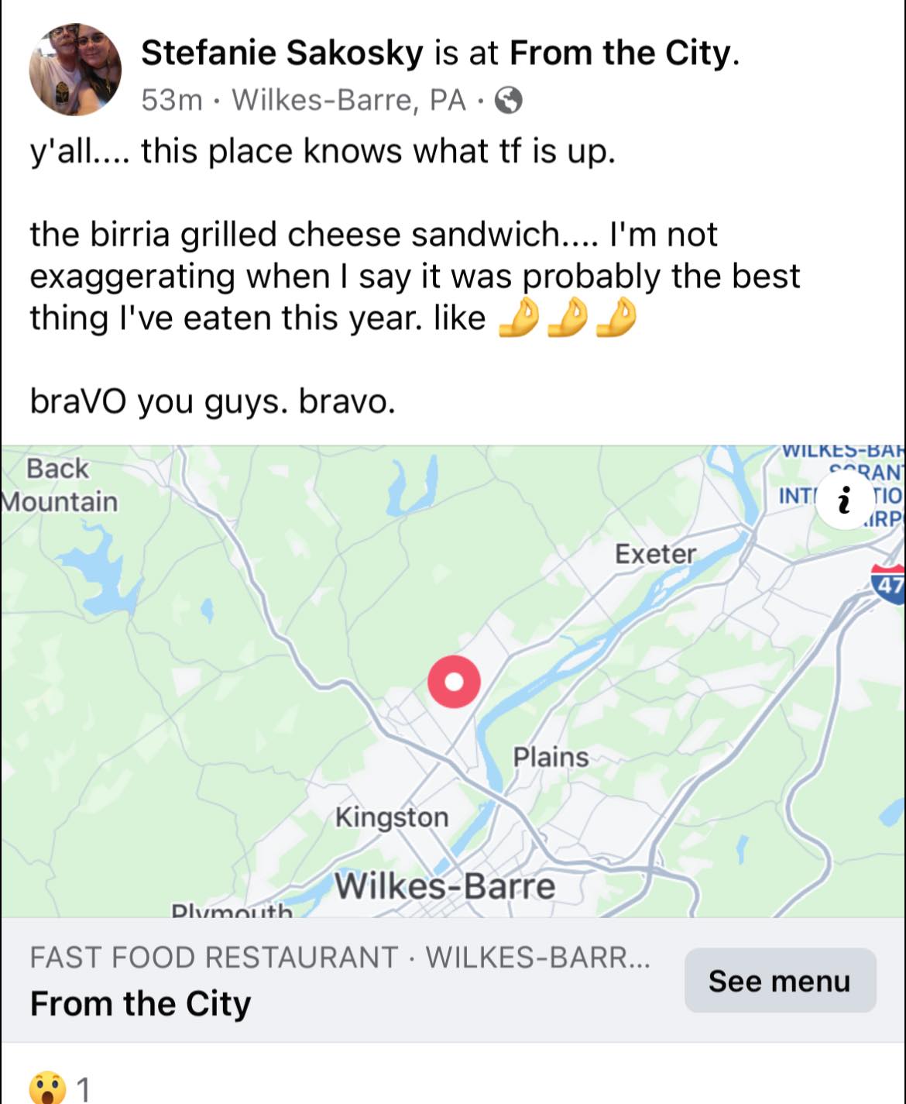Open the From the City page link in header
The width and height of the screenshot is (906, 1104).
coord(620,53)
